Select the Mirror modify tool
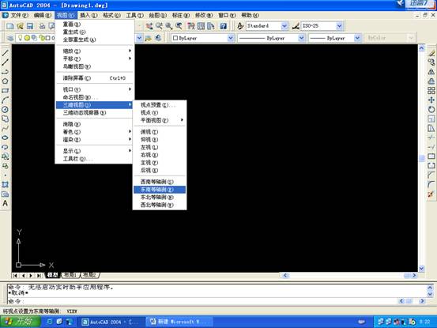 (431, 72)
